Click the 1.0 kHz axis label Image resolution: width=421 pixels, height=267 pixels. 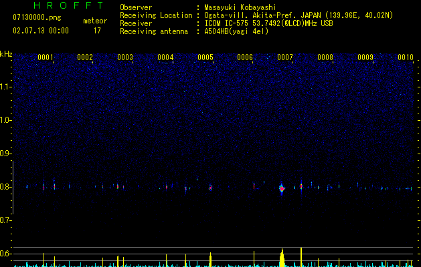pos(6,120)
